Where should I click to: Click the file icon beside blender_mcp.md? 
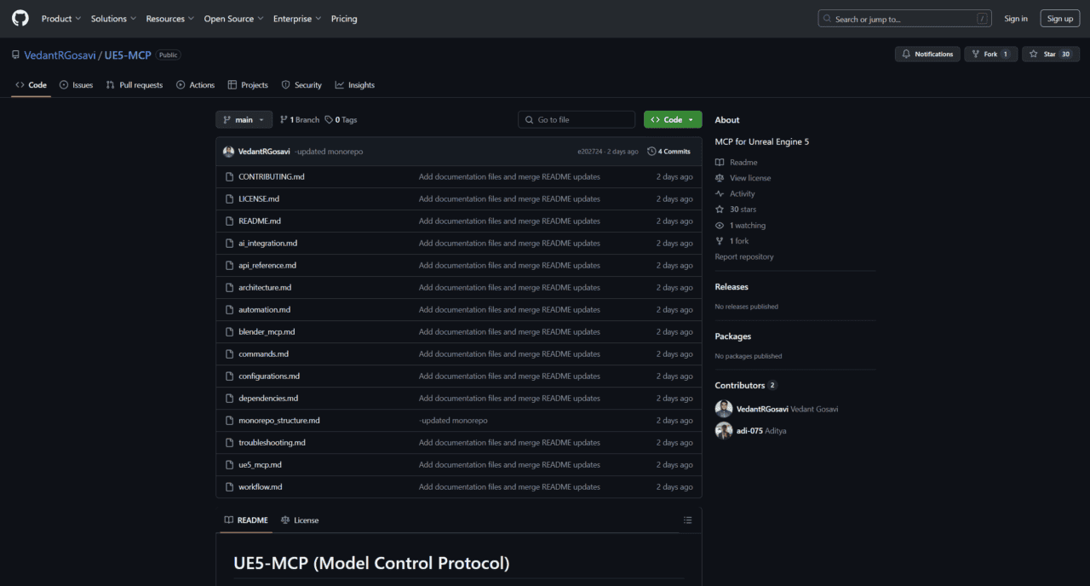click(229, 331)
